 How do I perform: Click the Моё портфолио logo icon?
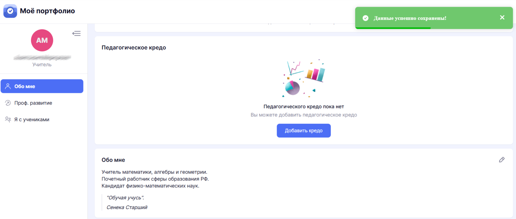click(x=10, y=11)
